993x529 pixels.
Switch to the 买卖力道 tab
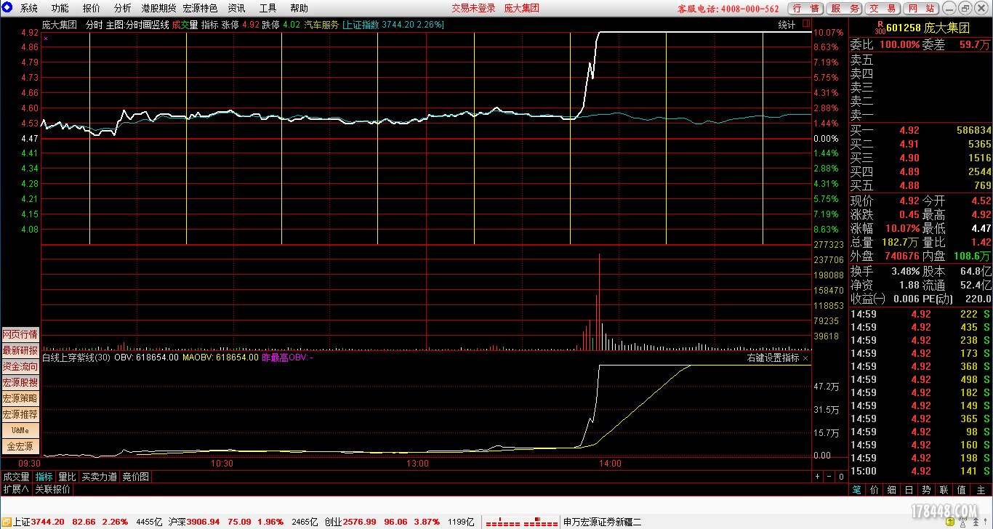(99, 477)
